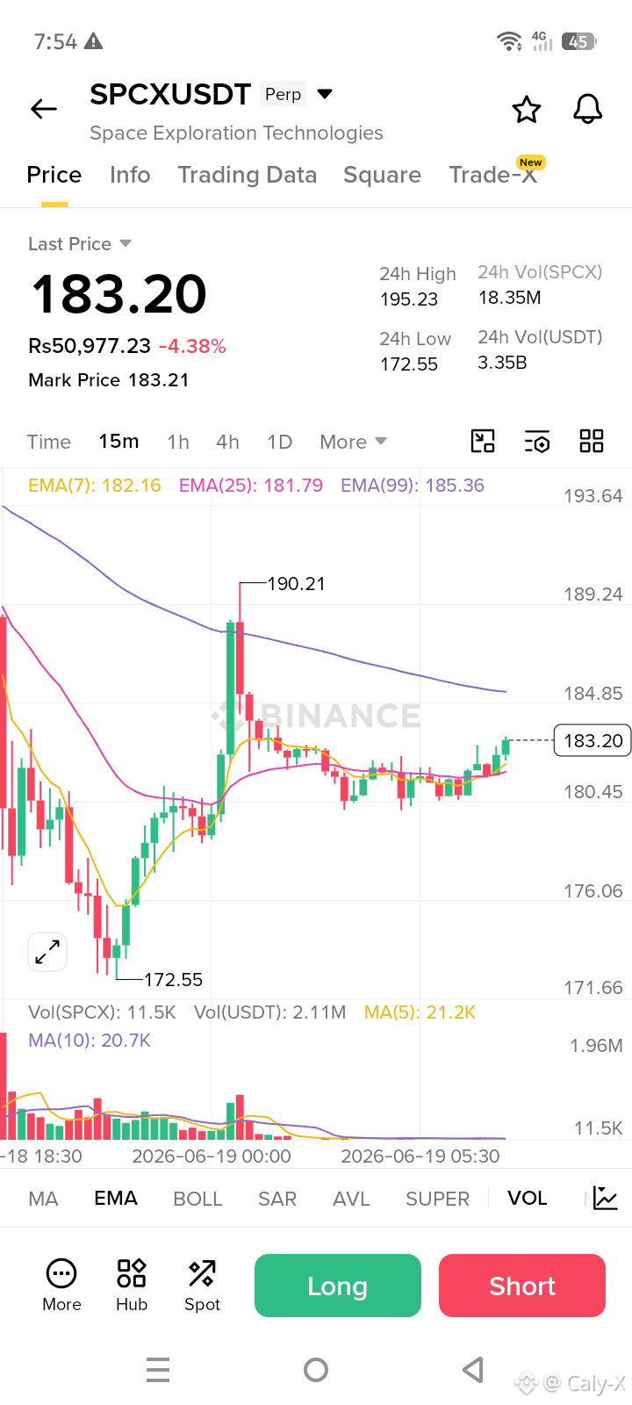Open the Square tab
The height and width of the screenshot is (1405, 632).
point(382,175)
